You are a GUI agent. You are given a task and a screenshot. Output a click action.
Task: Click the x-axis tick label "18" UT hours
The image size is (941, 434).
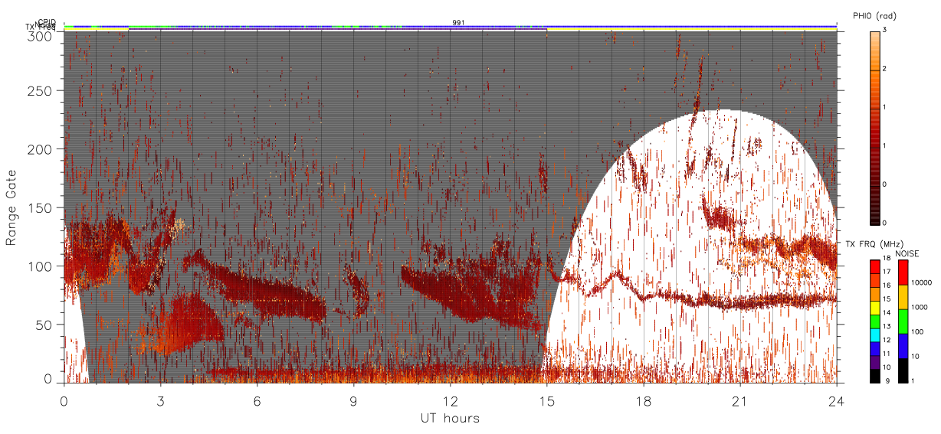click(x=644, y=400)
